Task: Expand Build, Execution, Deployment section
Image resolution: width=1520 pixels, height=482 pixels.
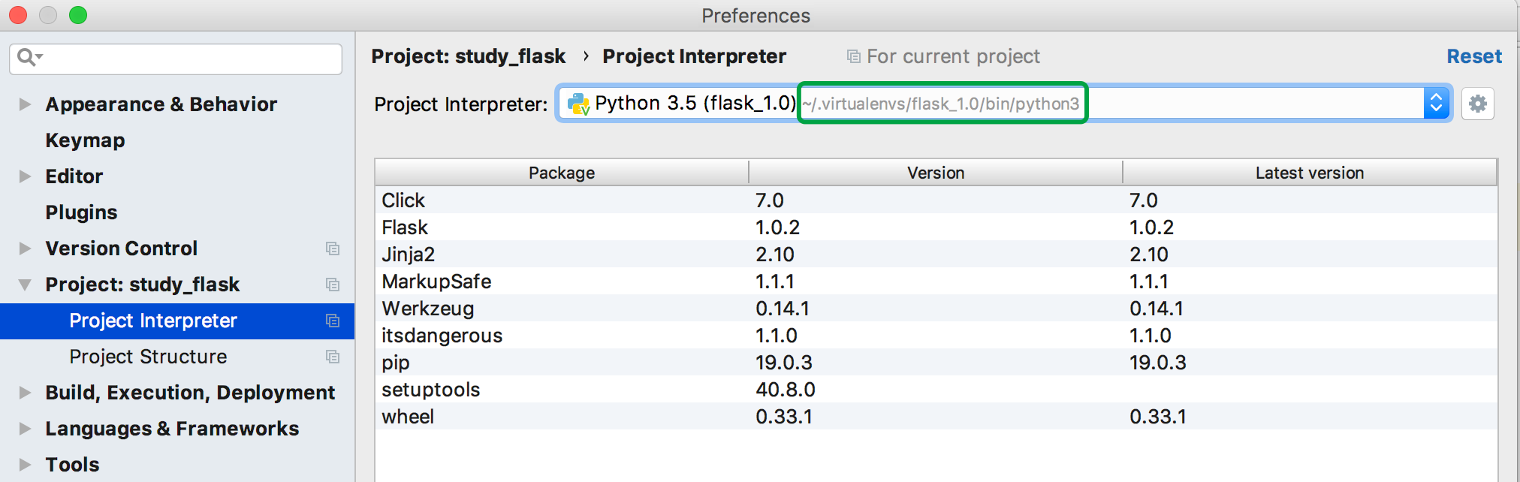Action: click(25, 393)
